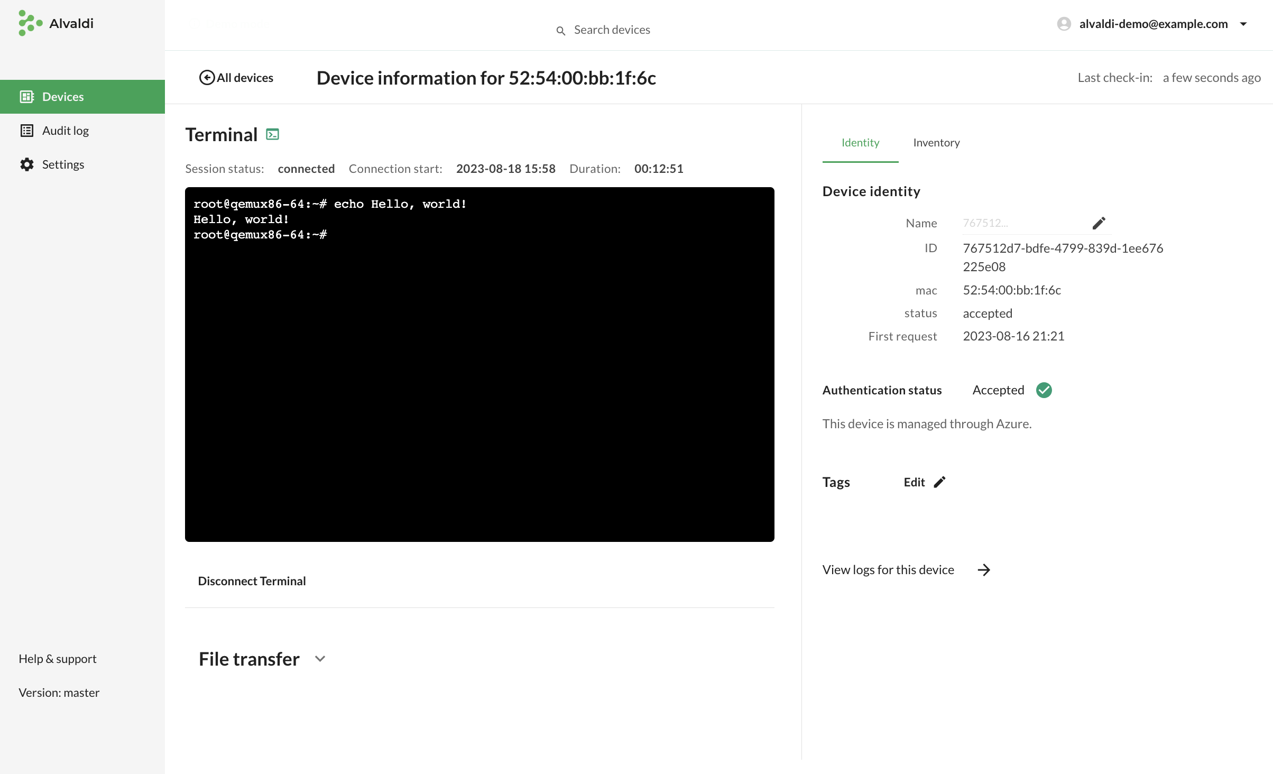The image size is (1273, 774).
Task: Click the pencil icon next to Tags Edit
Action: (939, 482)
